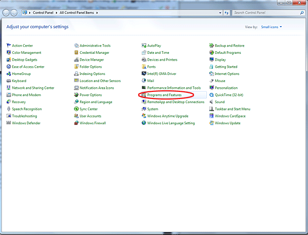
Task: Click the Windows Live Language Setting globe icon
Action: (144, 123)
